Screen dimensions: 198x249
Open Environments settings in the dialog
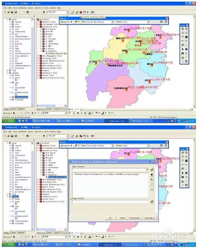click(136, 218)
